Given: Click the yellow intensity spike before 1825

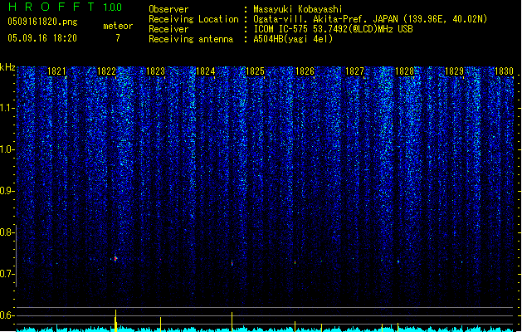Looking at the screenshot, I should click(x=232, y=322).
